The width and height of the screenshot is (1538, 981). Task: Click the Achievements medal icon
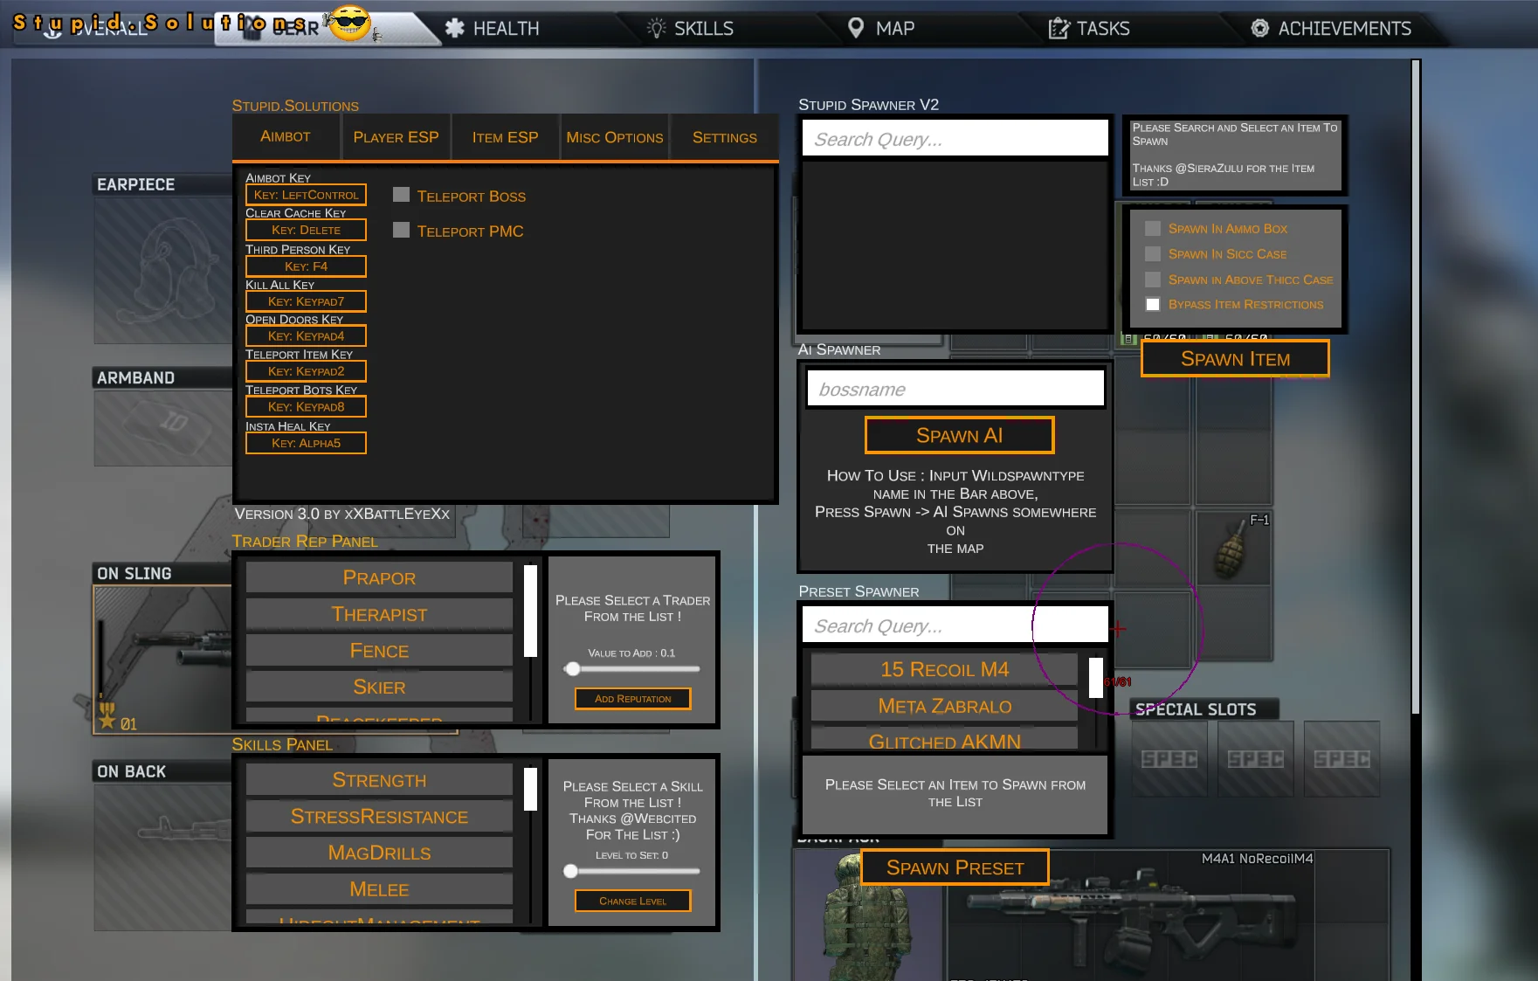1259,28
